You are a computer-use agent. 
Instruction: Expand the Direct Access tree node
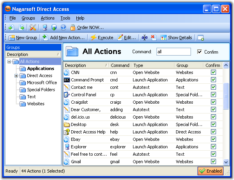pos(16,76)
